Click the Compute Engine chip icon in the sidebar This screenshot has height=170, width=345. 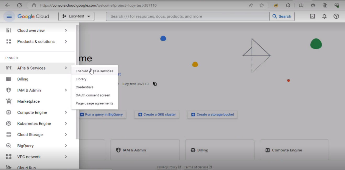coord(9,112)
